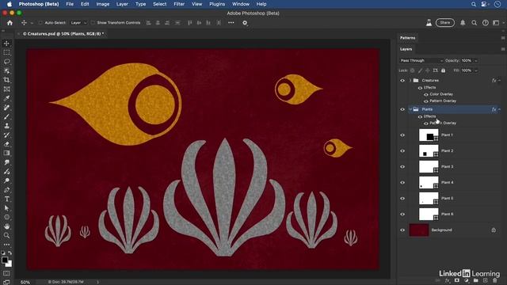Viewport: 507px width, 285px height.
Task: Collapse the Plants fx effects list
Action: coord(500,109)
